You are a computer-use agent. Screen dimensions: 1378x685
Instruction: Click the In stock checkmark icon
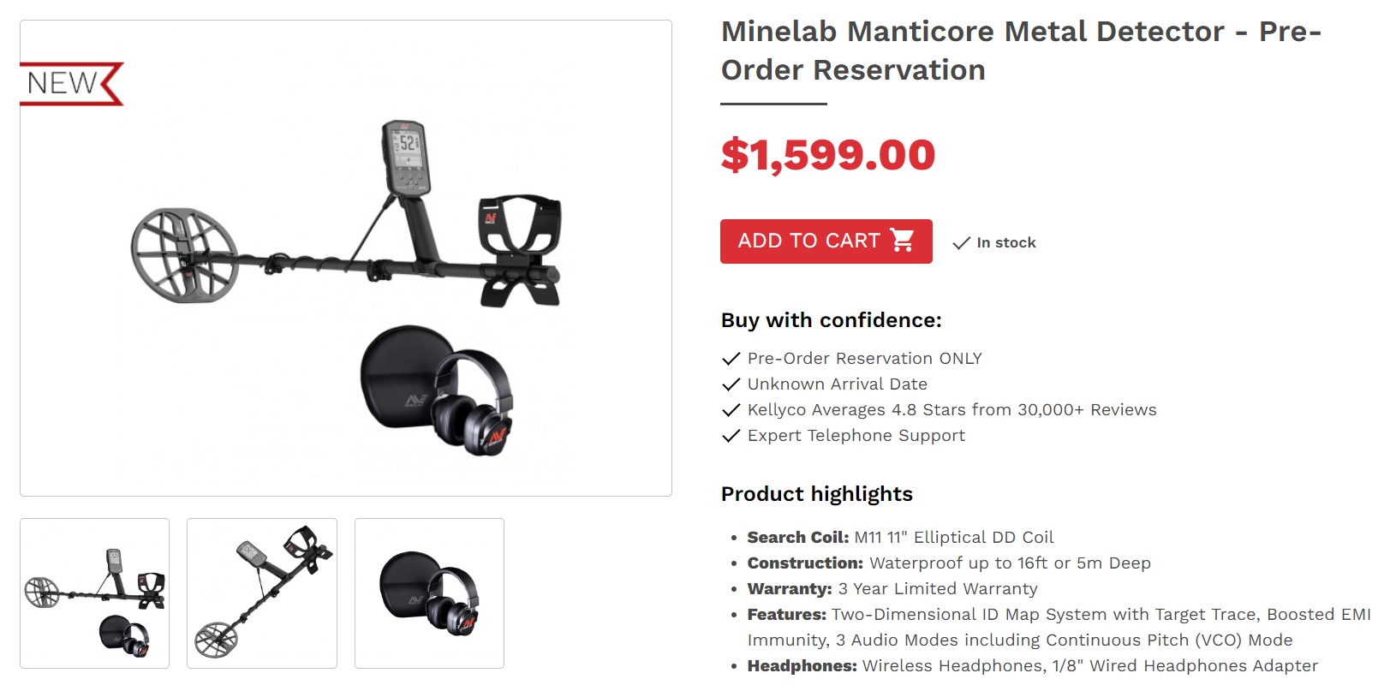pyautogui.click(x=961, y=243)
